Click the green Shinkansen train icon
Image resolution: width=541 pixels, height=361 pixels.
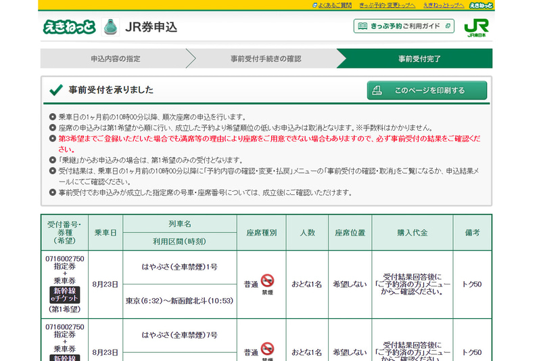pyautogui.click(x=110, y=27)
